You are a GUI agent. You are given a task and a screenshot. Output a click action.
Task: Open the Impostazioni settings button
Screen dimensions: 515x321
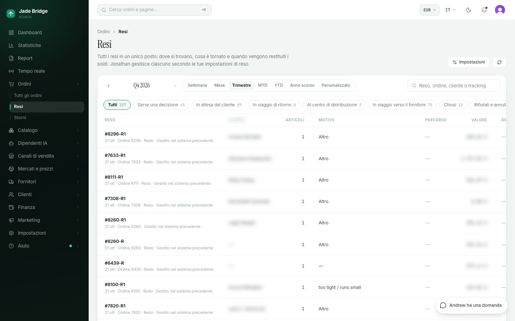point(469,62)
